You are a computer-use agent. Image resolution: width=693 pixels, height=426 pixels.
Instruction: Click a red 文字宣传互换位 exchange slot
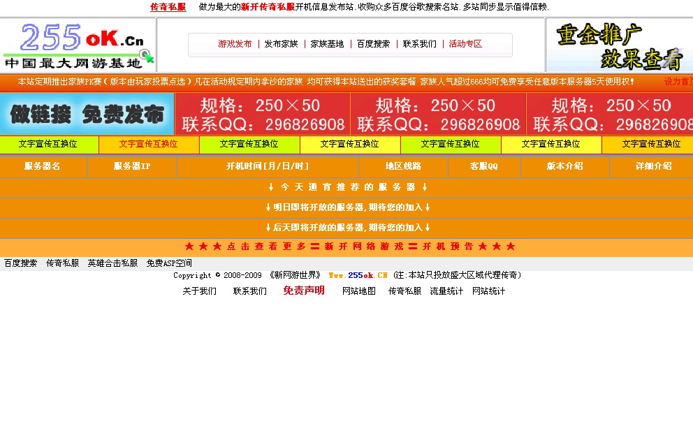[x=150, y=145]
